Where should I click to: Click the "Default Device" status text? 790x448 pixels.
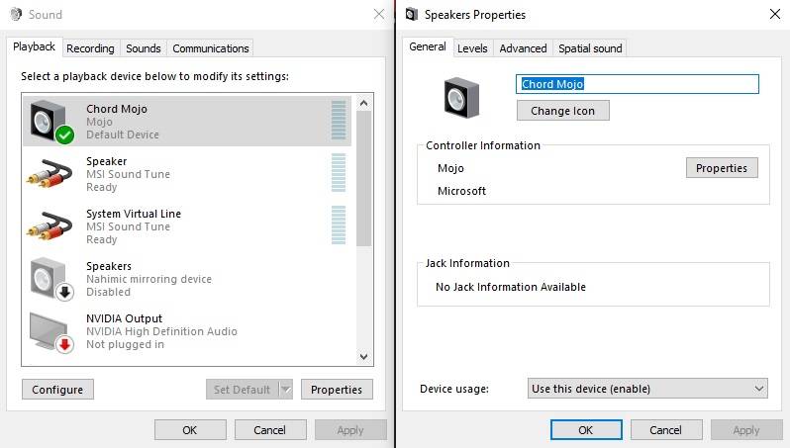[123, 134]
